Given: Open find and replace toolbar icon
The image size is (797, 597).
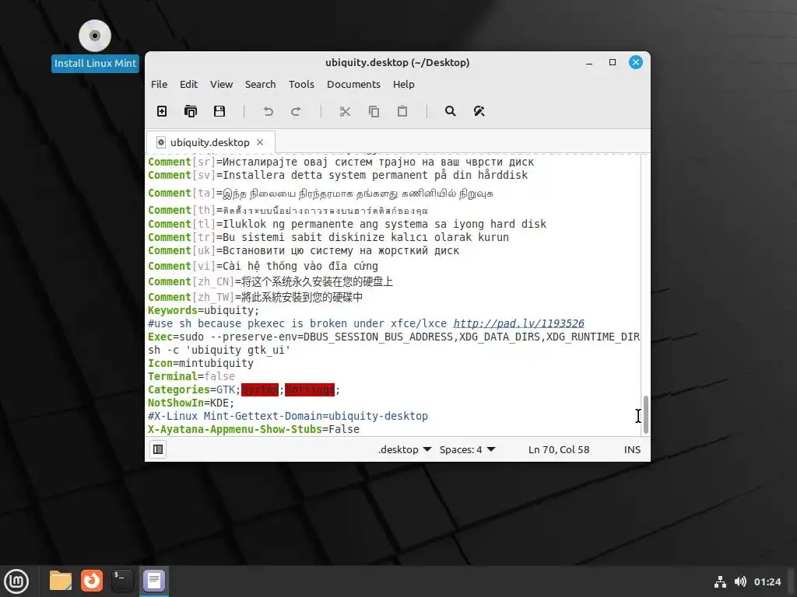Looking at the screenshot, I should point(479,111).
